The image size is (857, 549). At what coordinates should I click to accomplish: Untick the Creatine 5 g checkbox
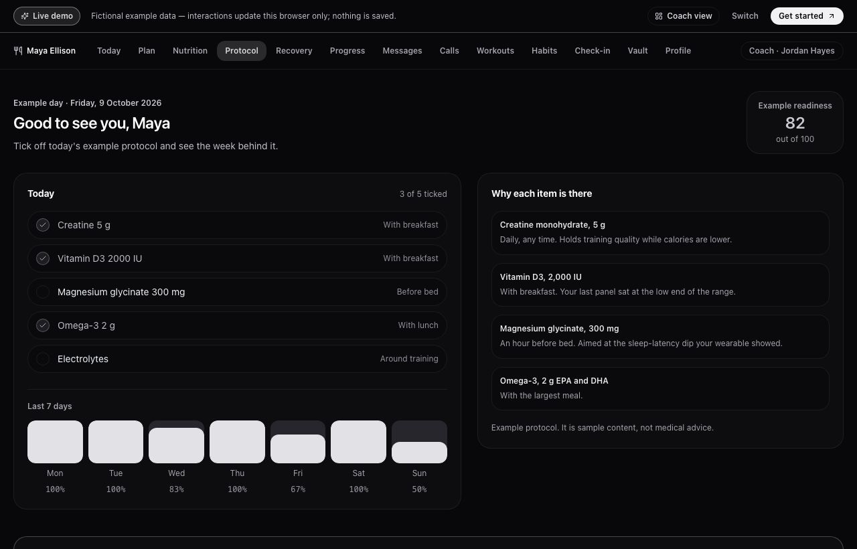[x=43, y=225]
